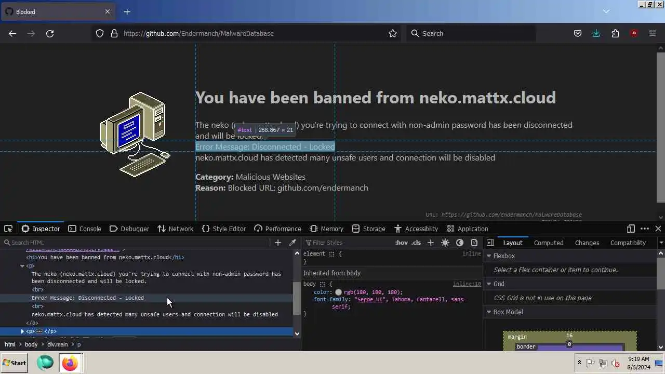Open the tracking protection shield icon
This screenshot has height=374, width=665.
click(x=100, y=33)
